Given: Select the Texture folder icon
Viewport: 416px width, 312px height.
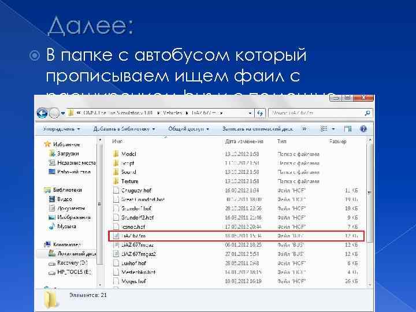Looking at the screenshot, I should point(116,181).
